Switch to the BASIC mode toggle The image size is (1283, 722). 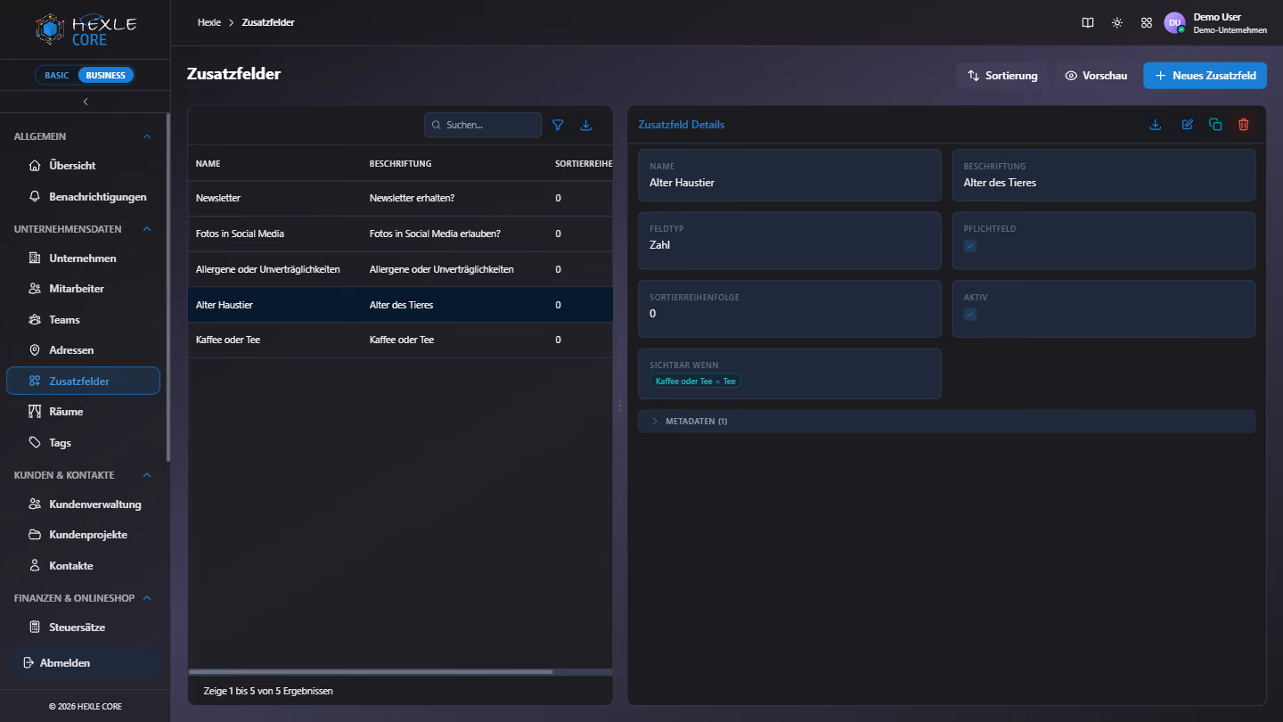click(56, 75)
